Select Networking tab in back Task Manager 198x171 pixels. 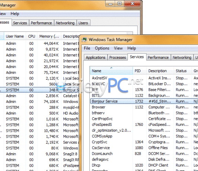point(65,23)
